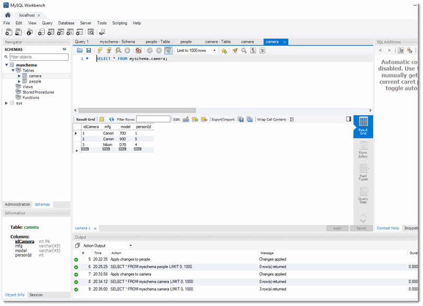Beautify query broom icon
The height and width of the screenshot is (306, 423).
coord(235,50)
